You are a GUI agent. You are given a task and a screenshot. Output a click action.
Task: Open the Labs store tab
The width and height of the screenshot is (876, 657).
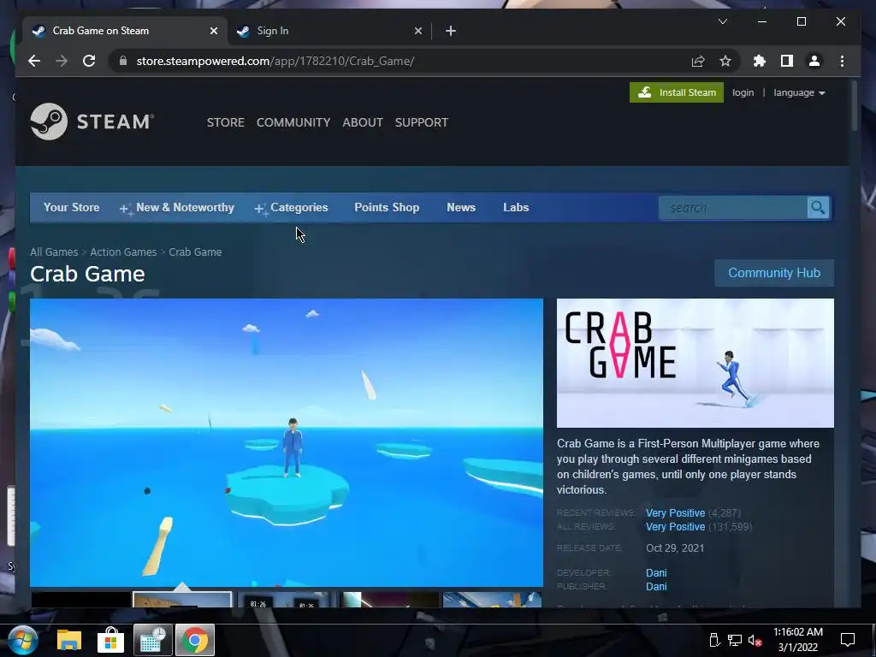(x=516, y=207)
